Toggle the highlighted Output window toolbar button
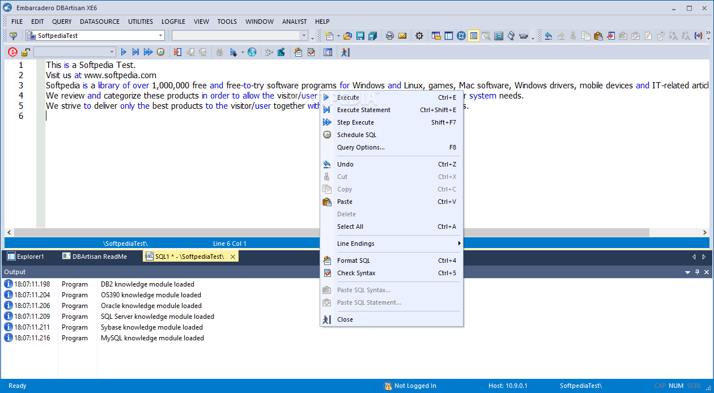Image resolution: width=714 pixels, height=393 pixels. tap(474, 36)
